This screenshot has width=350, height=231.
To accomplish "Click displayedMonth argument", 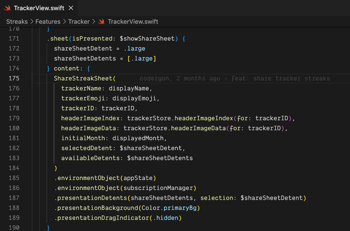I will (138, 138).
